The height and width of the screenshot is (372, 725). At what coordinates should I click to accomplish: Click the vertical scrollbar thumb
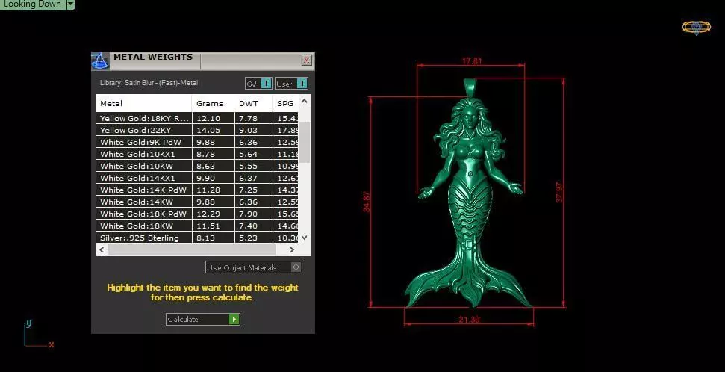pos(304,142)
